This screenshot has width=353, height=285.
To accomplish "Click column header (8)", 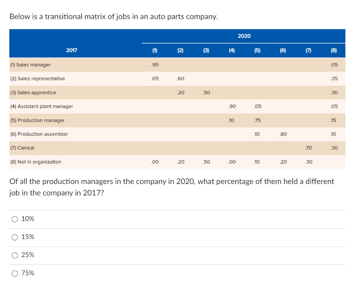I will (334, 50).
